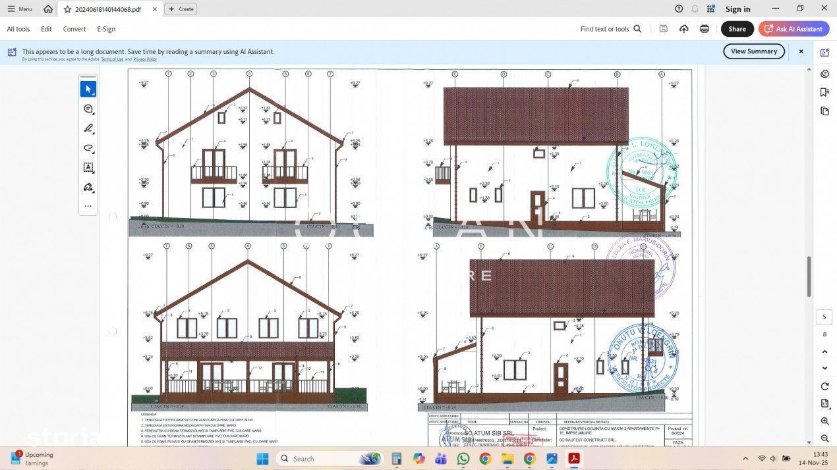Select the arrow selection tool
The image size is (837, 470).
click(88, 89)
